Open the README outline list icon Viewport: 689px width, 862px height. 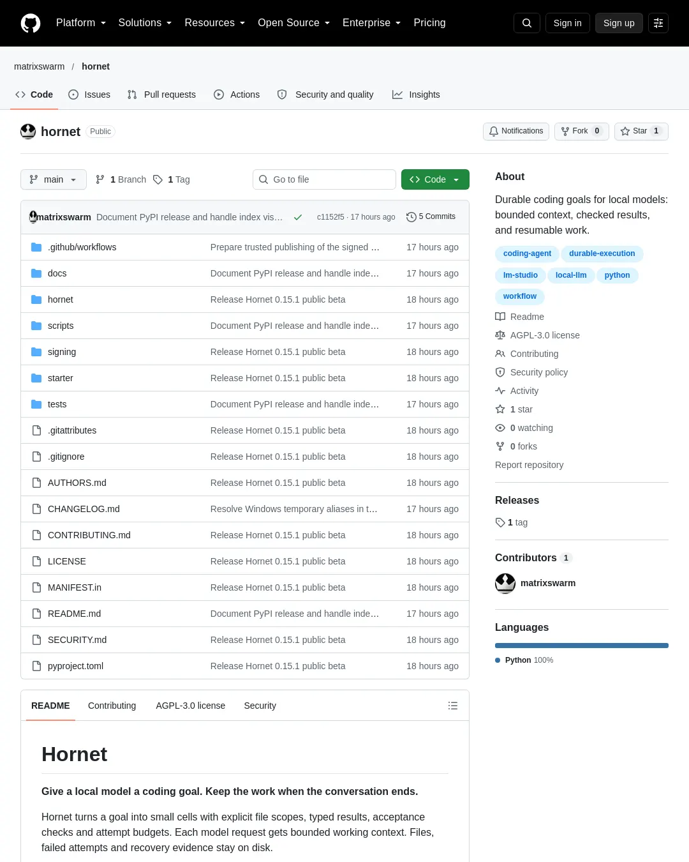click(453, 706)
